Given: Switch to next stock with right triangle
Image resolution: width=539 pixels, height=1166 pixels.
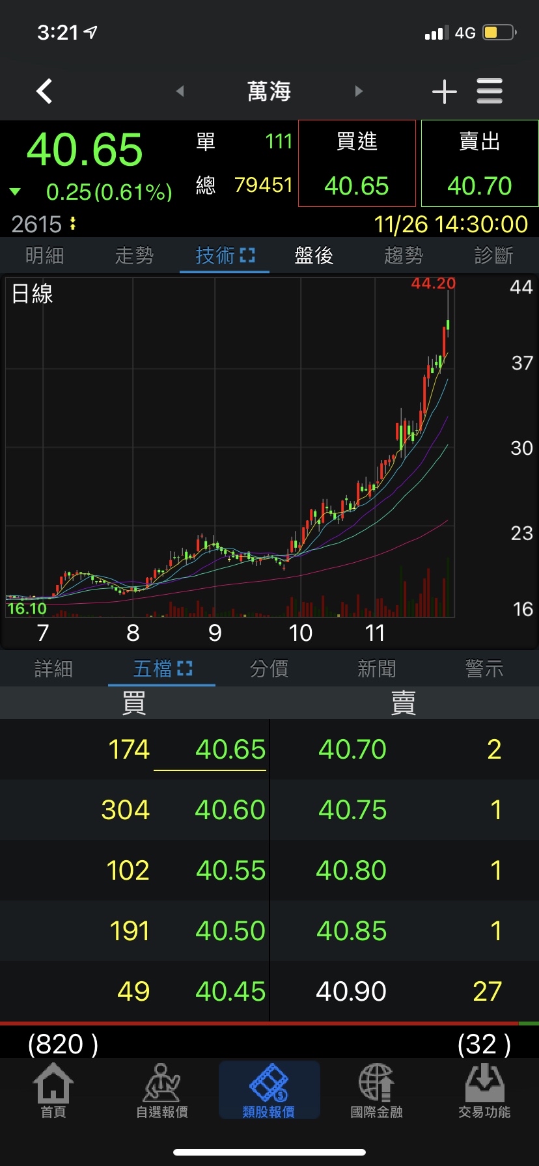Looking at the screenshot, I should (x=359, y=92).
